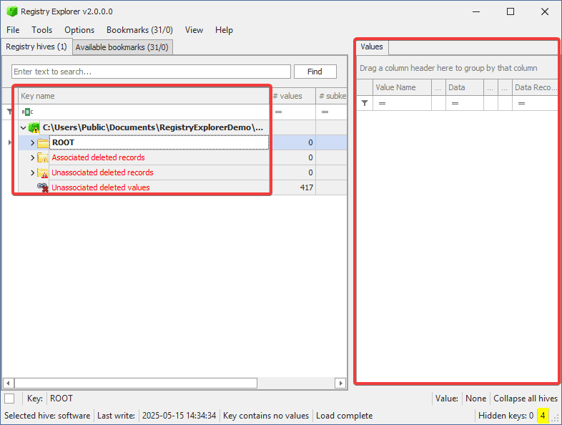Select the Values tab
562x425 pixels.
pyautogui.click(x=372, y=47)
